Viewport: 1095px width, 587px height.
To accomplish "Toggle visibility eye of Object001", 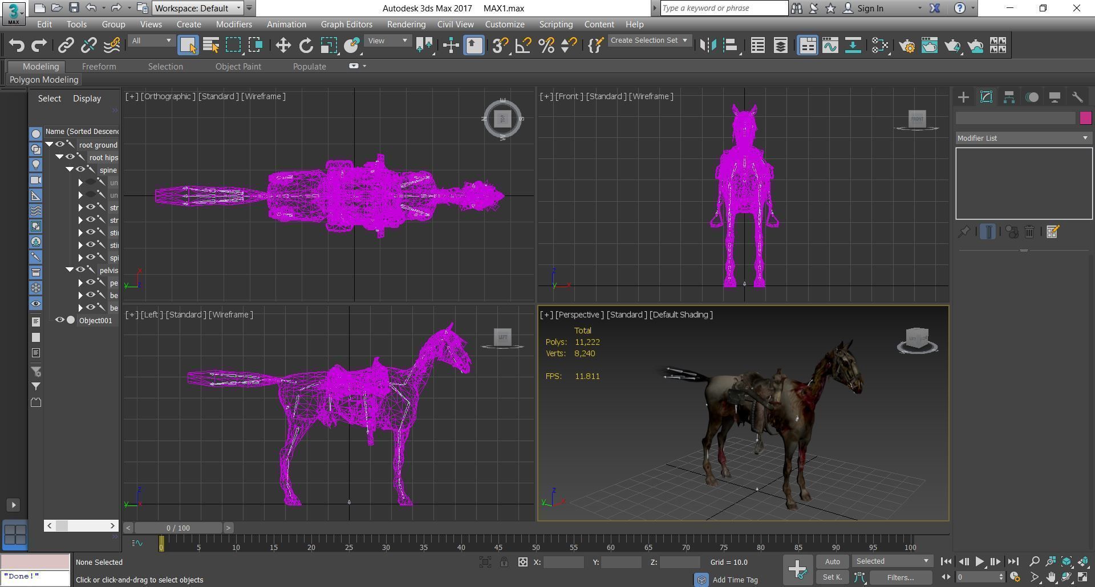I will pyautogui.click(x=60, y=320).
